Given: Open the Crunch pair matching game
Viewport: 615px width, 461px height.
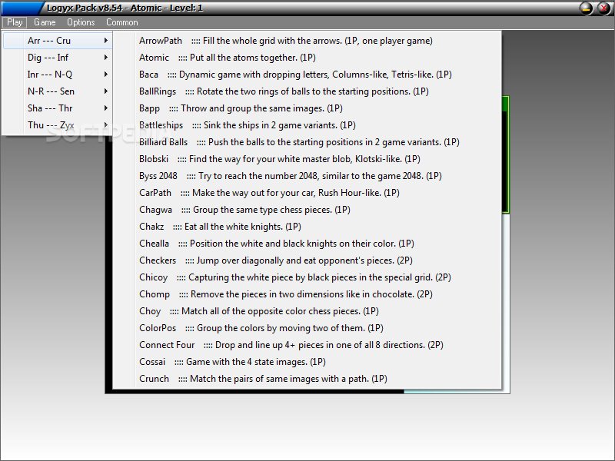Looking at the screenshot, I should click(307, 379).
